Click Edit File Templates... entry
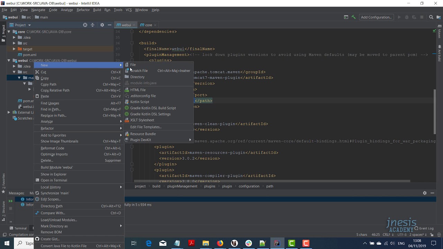Image resolution: width=443 pixels, height=249 pixels. point(159,127)
